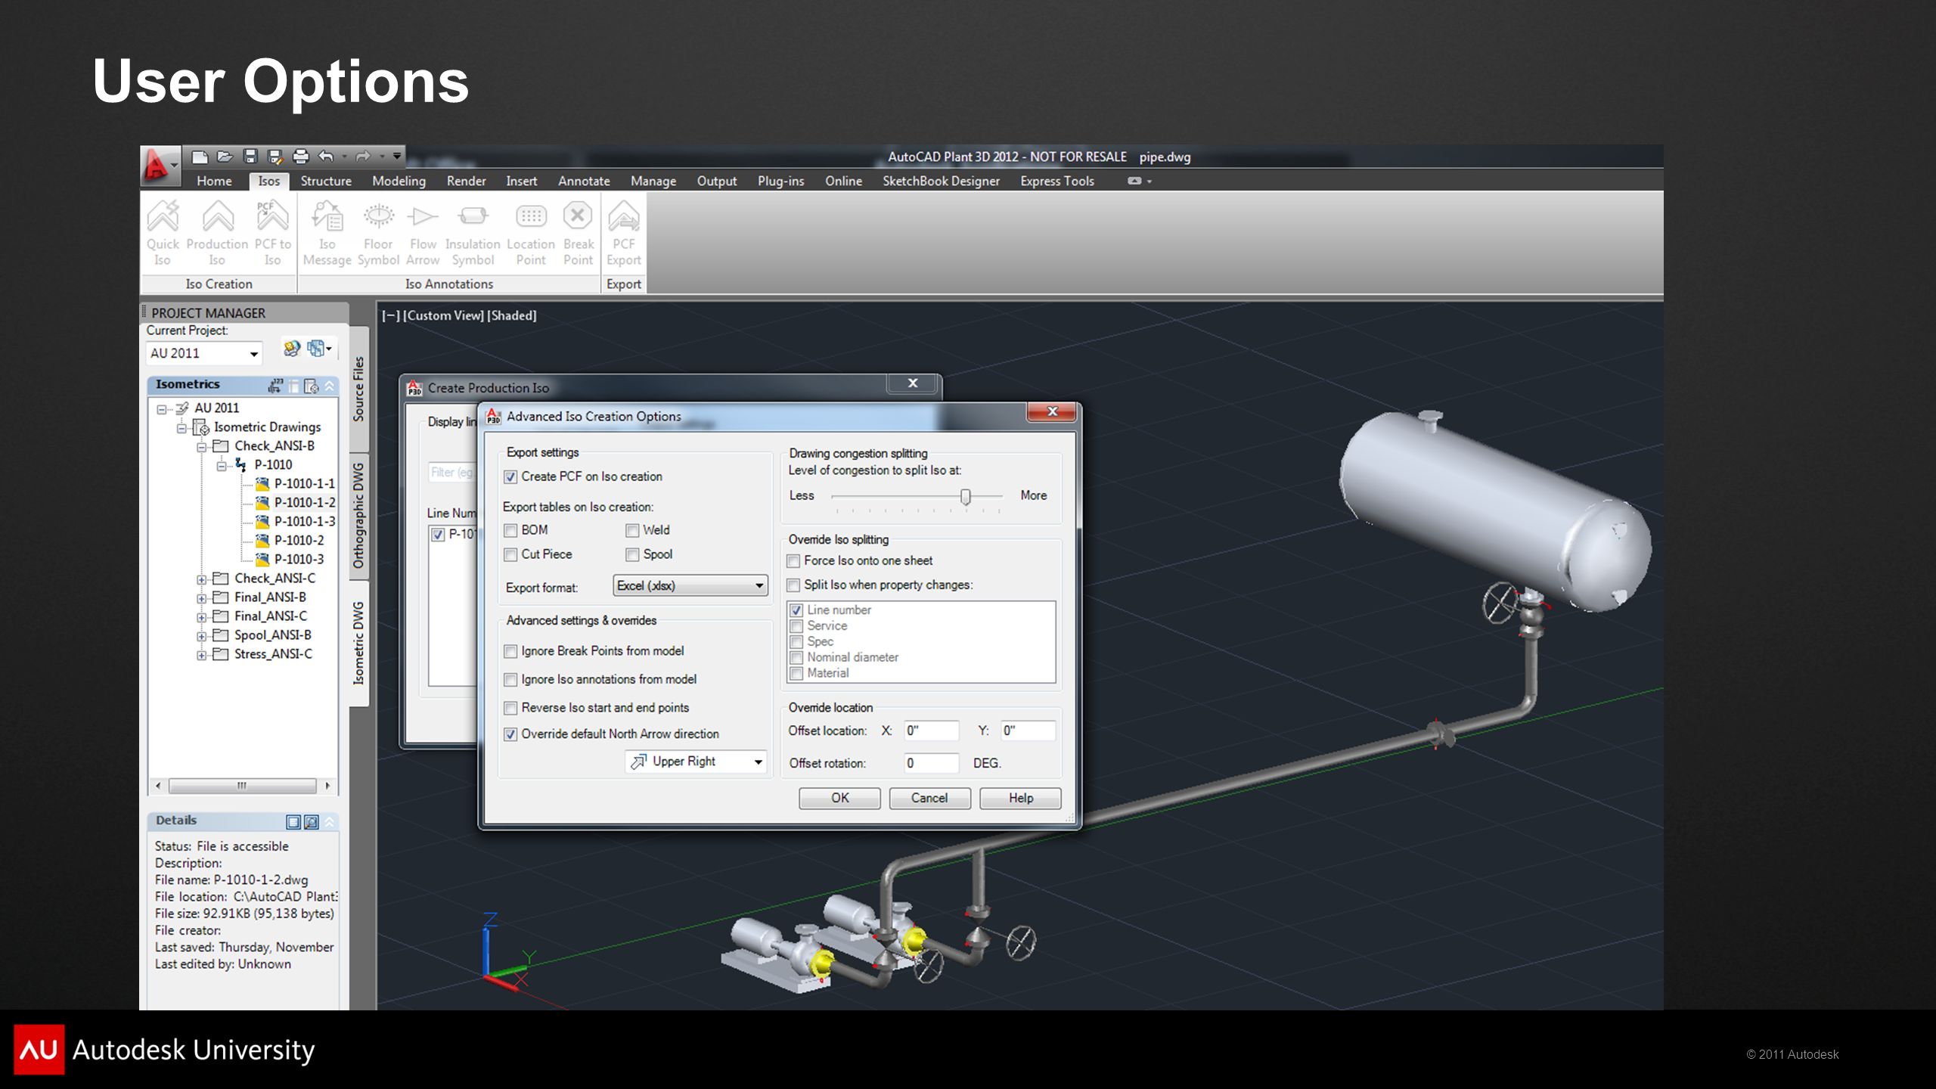Expand the Stress_ANSI-C folder
This screenshot has height=1089, width=1936.
(x=201, y=655)
